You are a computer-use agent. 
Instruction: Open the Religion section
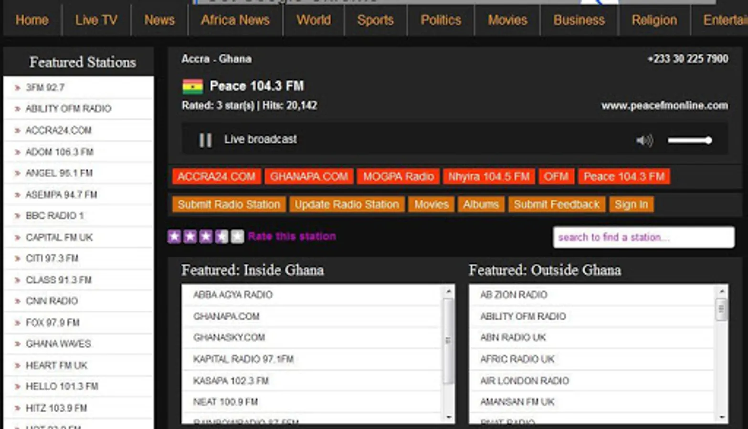654,20
